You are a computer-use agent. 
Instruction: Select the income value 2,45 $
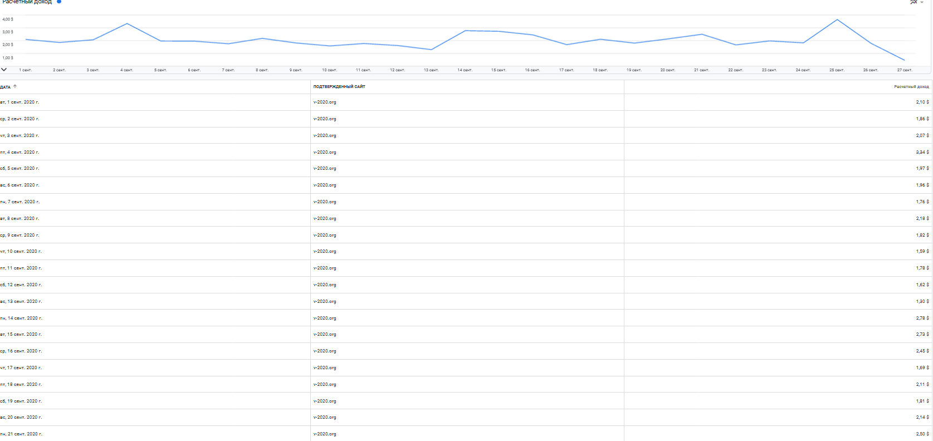(x=922, y=351)
